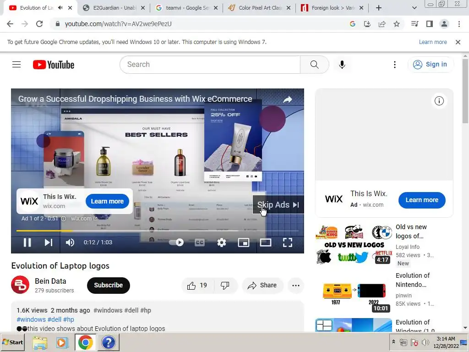Viewport: 469px width, 352px height.
Task: Open the Windows Start menu
Action: [12, 342]
